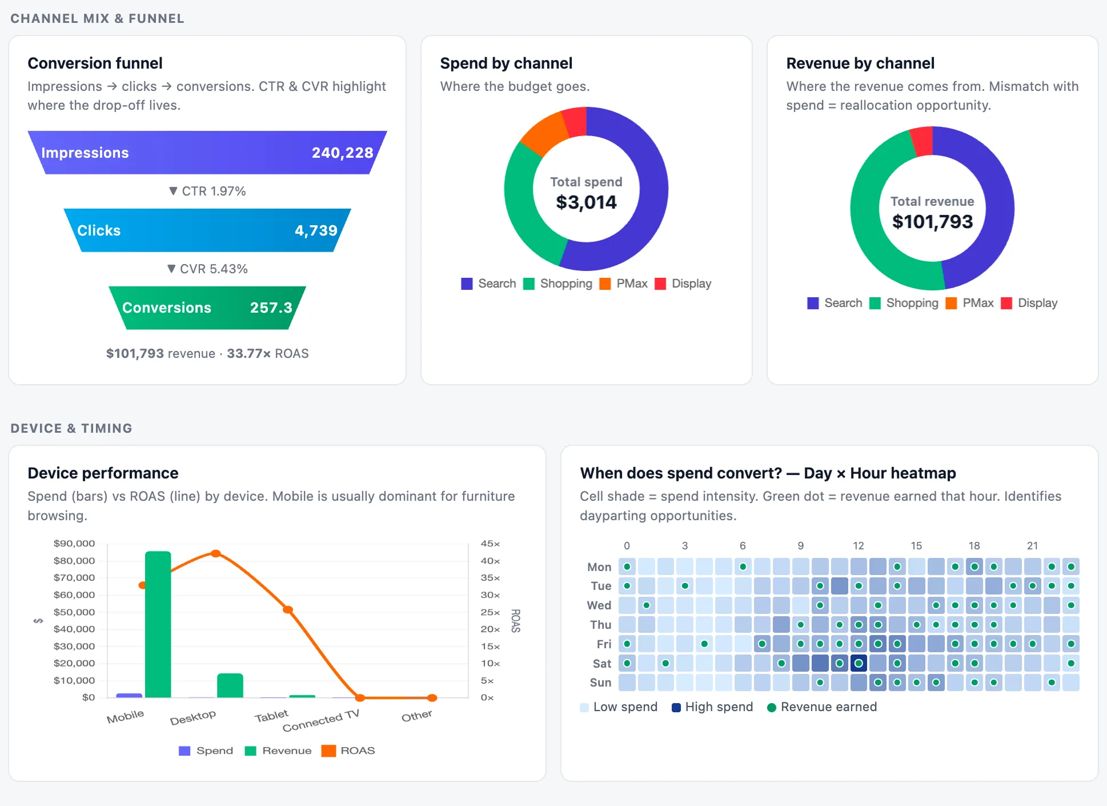Toggle Search legend under Spend by channel

point(488,284)
